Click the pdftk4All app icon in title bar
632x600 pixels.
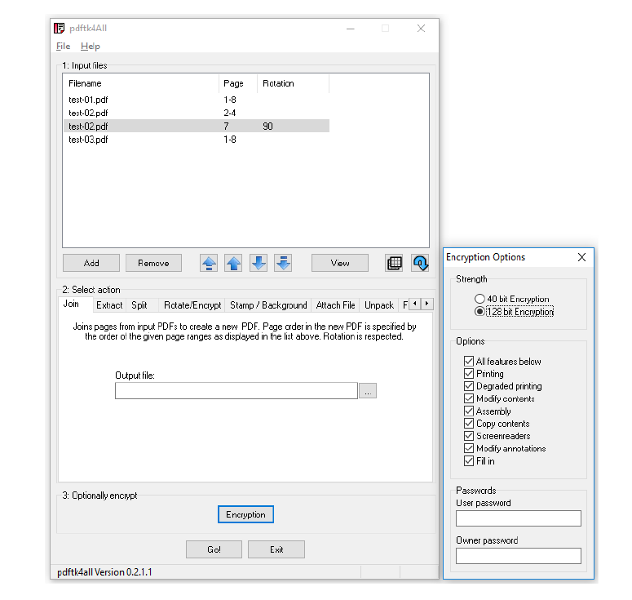coord(60,28)
